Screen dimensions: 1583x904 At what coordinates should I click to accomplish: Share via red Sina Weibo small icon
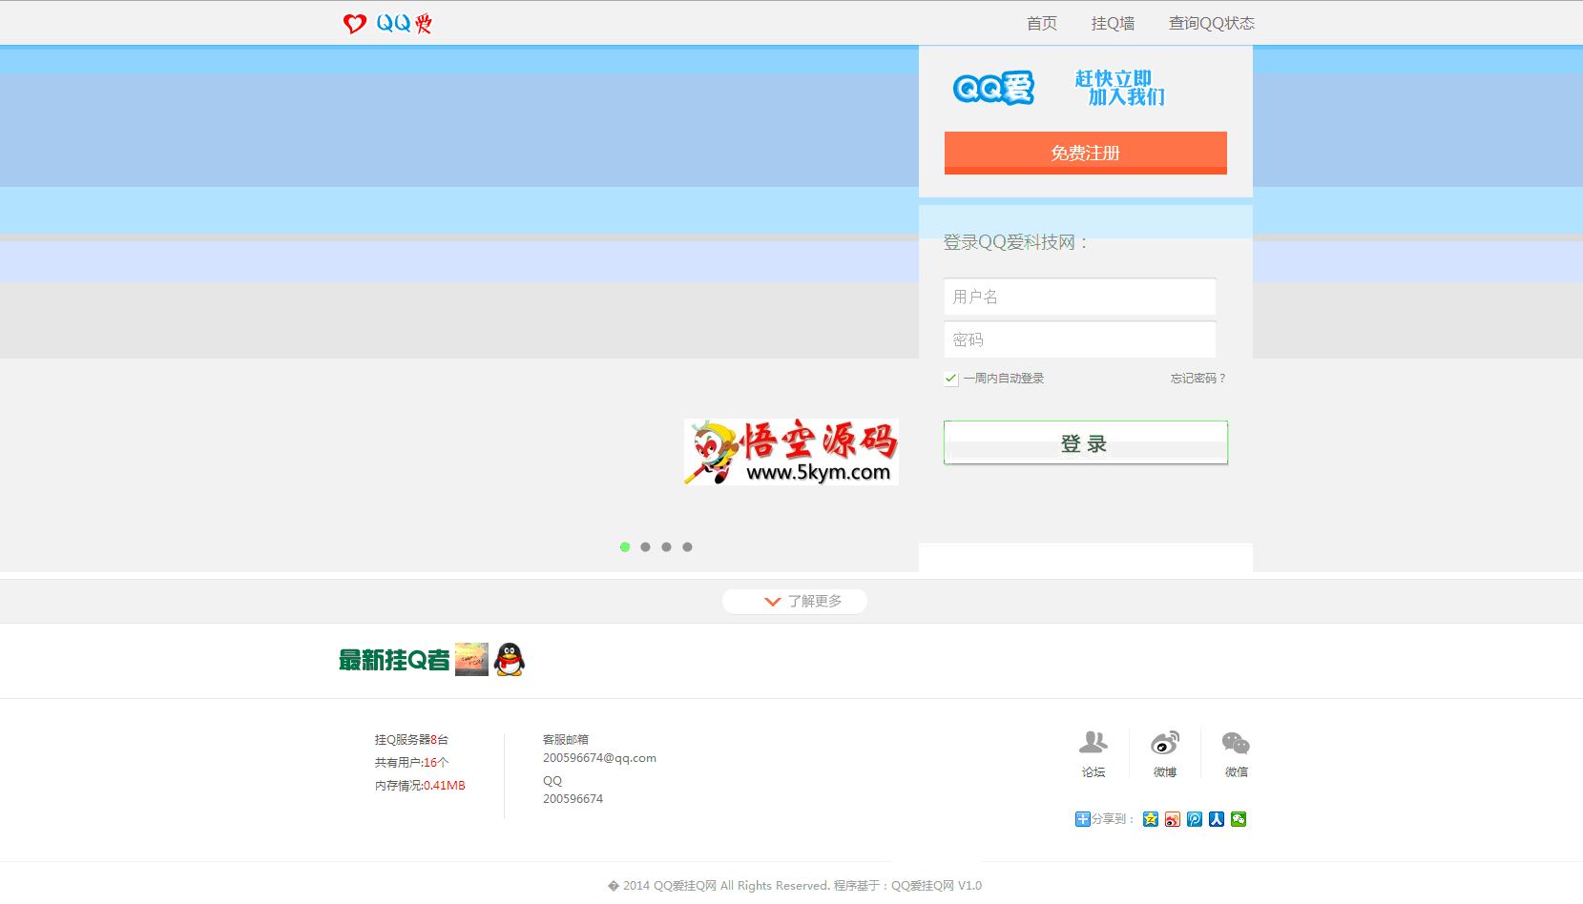1173,819
